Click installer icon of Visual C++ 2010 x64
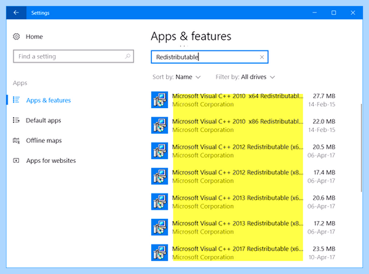Viewport: 369px width, 274px height. (x=159, y=100)
